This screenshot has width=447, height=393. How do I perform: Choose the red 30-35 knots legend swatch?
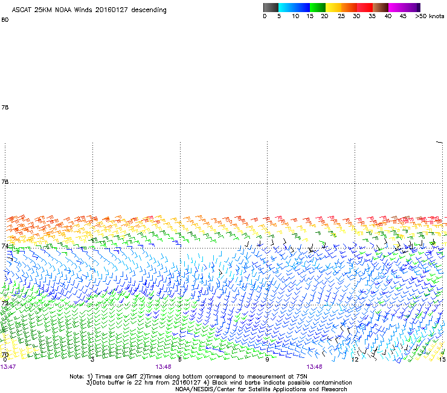coord(365,7)
